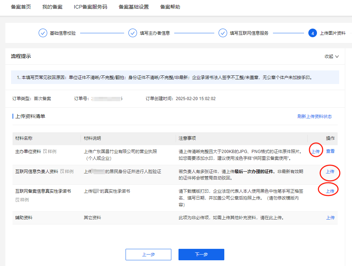Click the step 4 上传图片资料 circle icon
Image resolution: width=352 pixels, height=266 pixels.
click(x=312, y=33)
